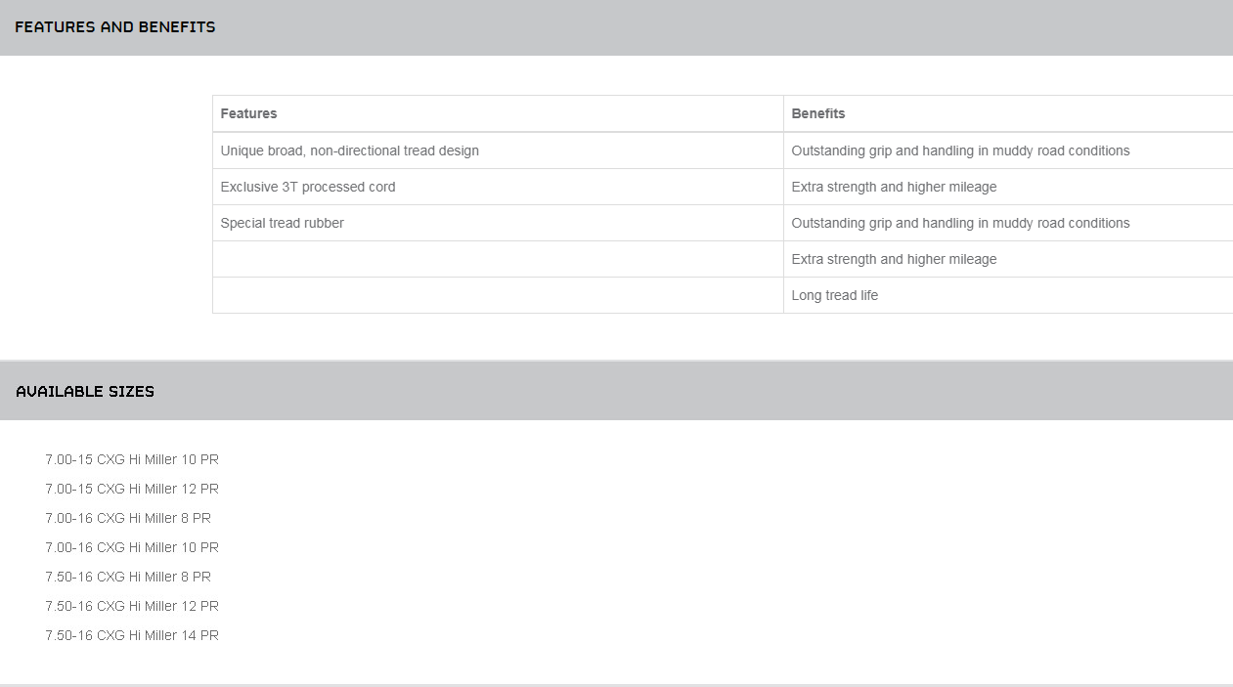This screenshot has width=1233, height=687.
Task: Click Outstanding grip benefit beside Unique broad tread
Action: [960, 150]
